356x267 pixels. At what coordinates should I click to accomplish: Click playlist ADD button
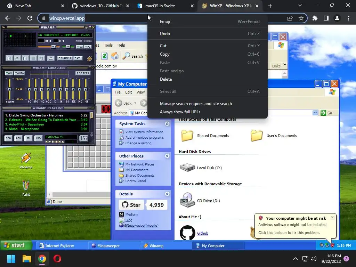pyautogui.click(x=8, y=138)
